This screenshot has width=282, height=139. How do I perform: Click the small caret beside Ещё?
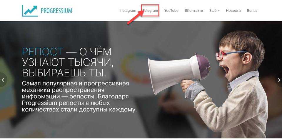[x=219, y=11]
